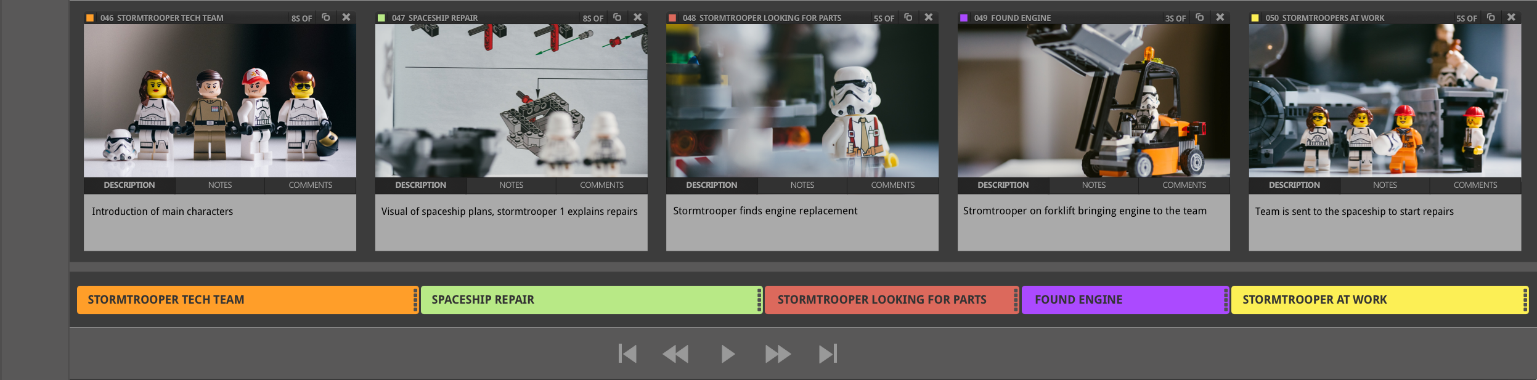1537x380 pixels.
Task: Duplicate panel 050 Stormtroopers At Work
Action: [x=1490, y=17]
